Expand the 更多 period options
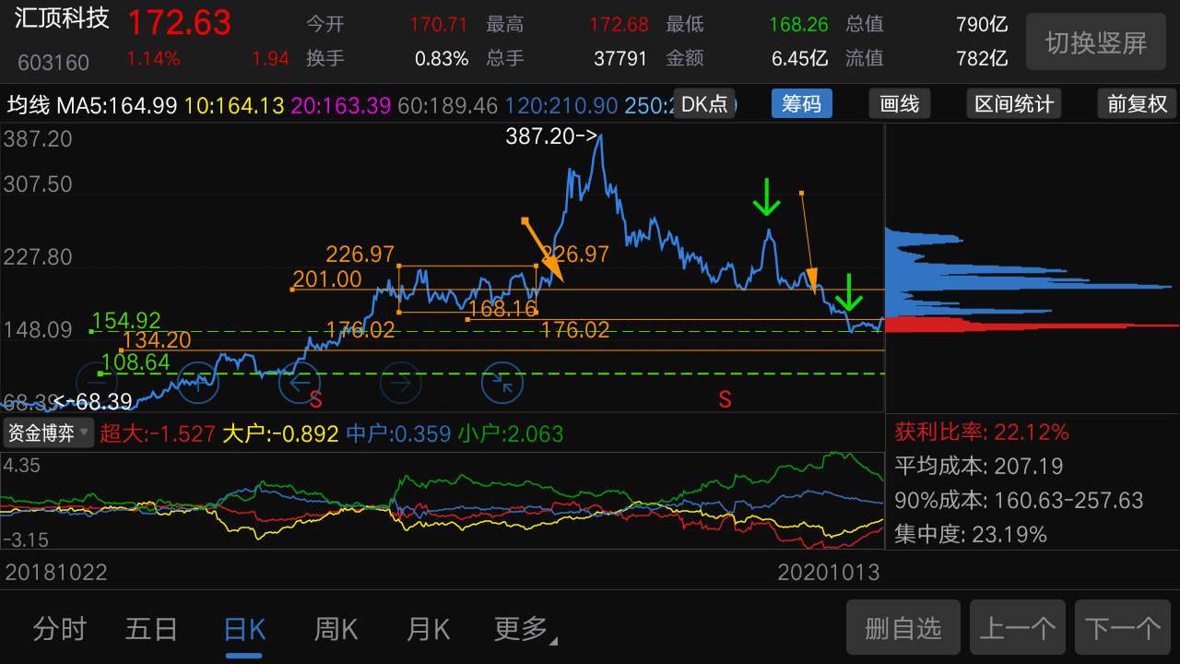Screen dimensions: 1180x664 524,630
